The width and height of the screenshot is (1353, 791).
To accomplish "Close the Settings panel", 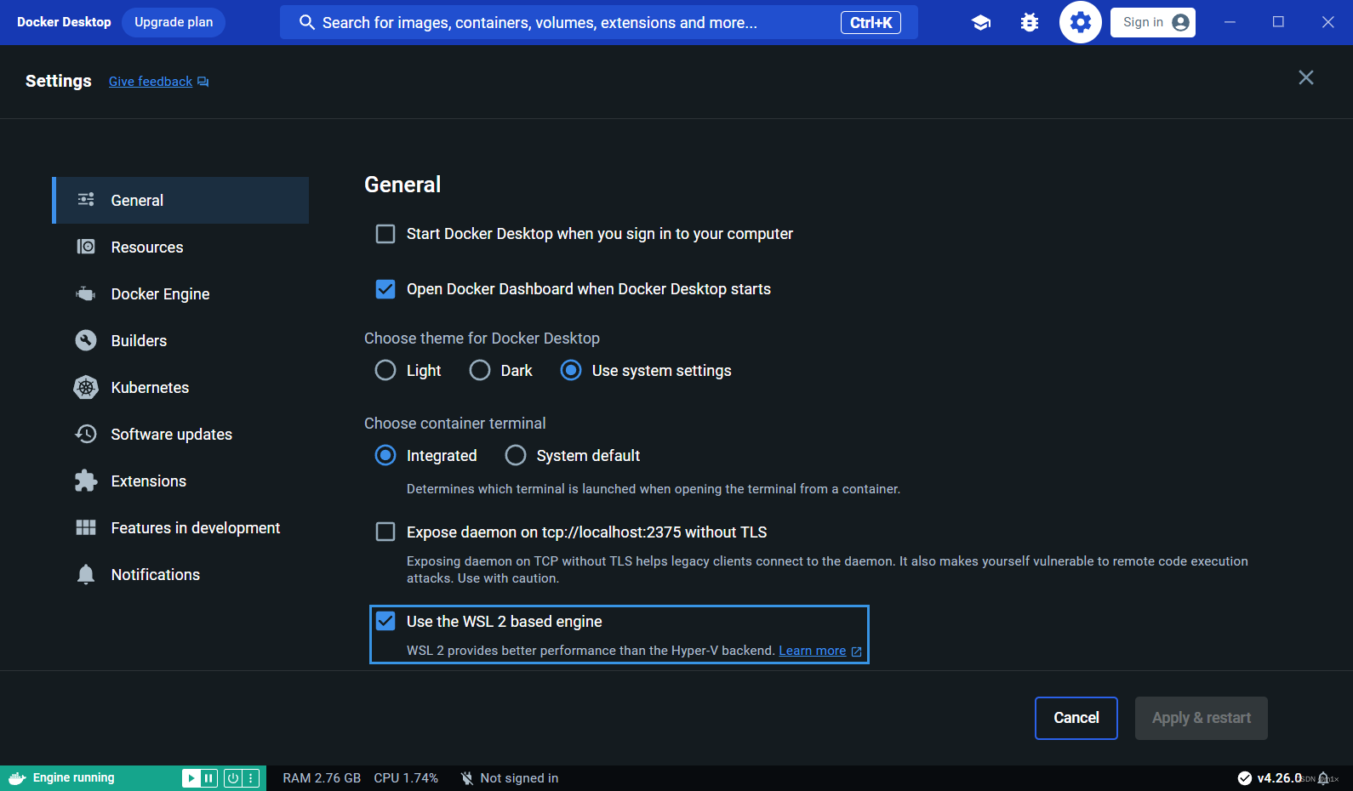I will (1306, 77).
